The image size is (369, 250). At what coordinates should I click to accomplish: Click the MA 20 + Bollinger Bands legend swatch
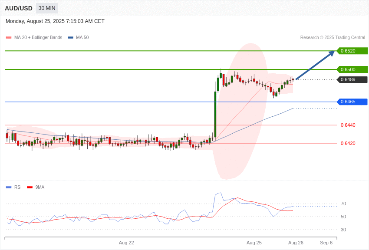pos(9,38)
